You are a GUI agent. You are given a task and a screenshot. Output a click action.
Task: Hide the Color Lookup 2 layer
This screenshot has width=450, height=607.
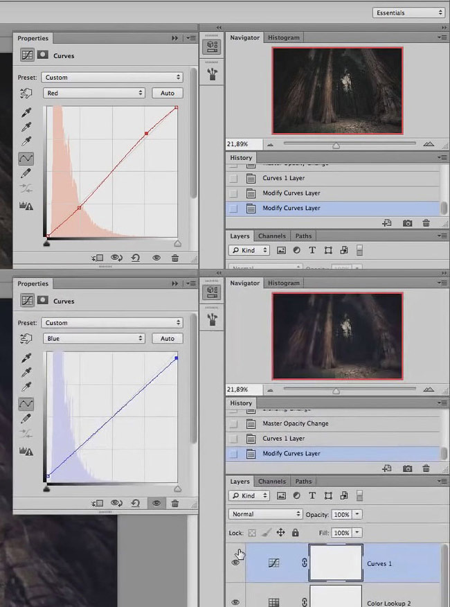tap(235, 602)
